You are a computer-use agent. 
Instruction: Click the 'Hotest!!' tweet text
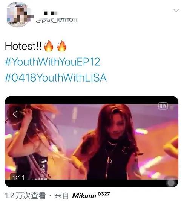point(23,46)
